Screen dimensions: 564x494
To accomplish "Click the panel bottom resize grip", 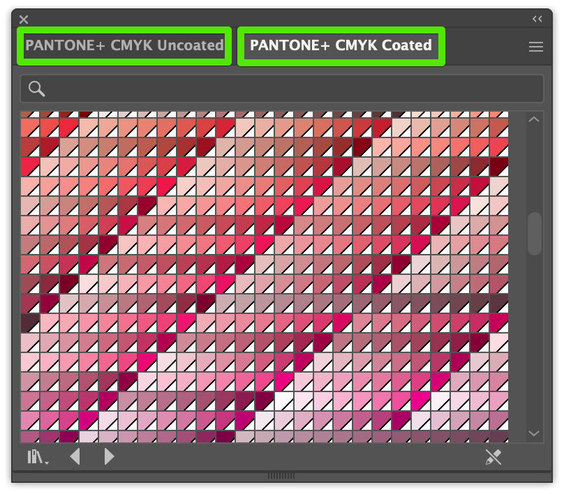I will 281,476.
